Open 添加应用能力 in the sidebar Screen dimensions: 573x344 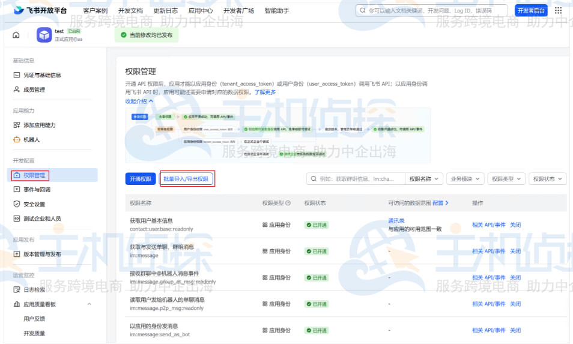click(39, 125)
